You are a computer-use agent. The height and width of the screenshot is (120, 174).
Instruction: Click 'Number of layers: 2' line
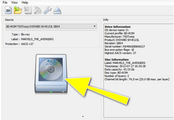pyautogui.click(x=117, y=76)
